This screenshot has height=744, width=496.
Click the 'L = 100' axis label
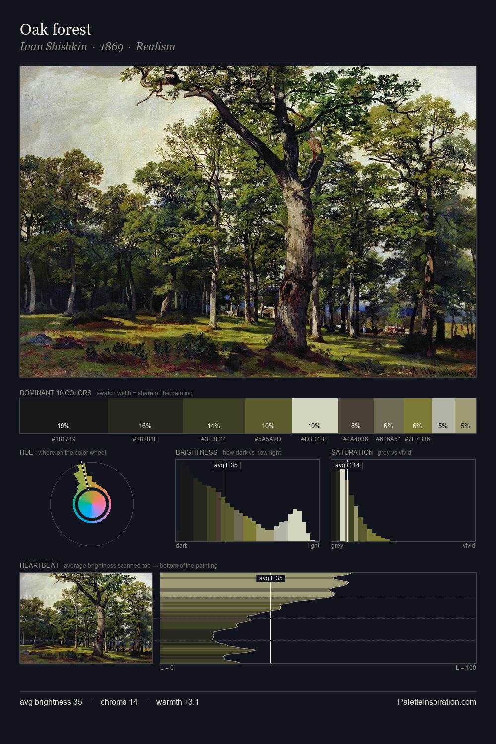coord(466,668)
